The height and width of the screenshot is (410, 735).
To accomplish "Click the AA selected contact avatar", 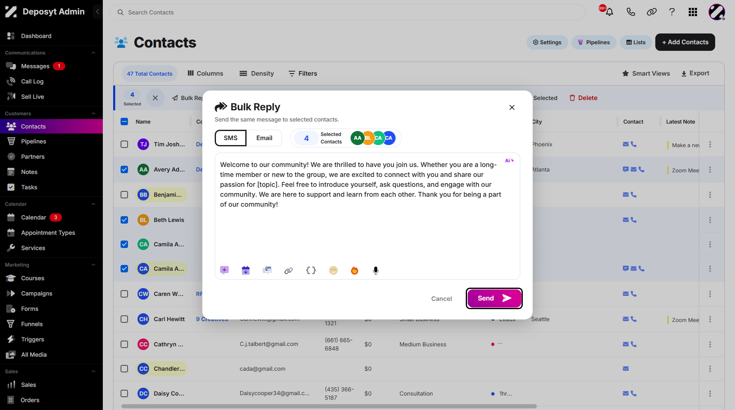I will point(358,138).
